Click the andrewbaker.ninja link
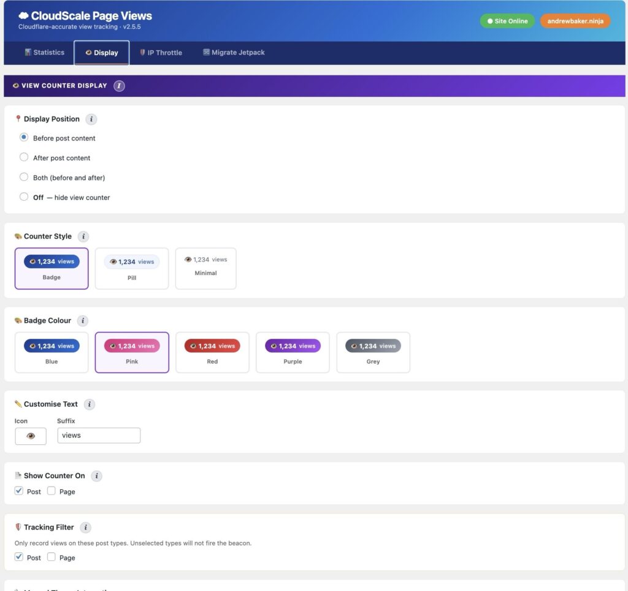The image size is (628, 591). tap(575, 20)
